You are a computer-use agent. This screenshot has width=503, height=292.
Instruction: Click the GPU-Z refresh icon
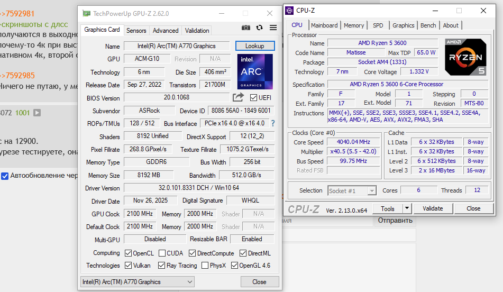coord(259,28)
